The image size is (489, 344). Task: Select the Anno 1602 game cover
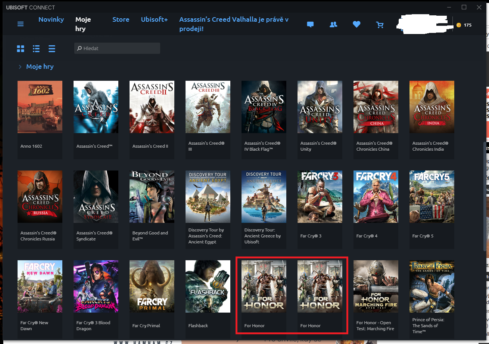coord(40,107)
